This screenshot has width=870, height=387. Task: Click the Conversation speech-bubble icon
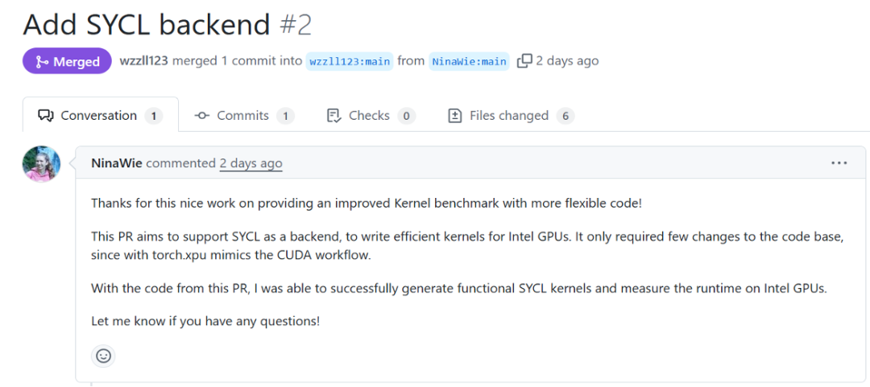coord(45,116)
